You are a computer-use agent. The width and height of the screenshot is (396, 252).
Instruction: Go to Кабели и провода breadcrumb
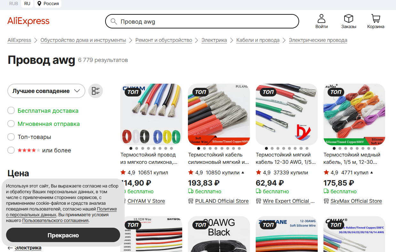(x=258, y=40)
